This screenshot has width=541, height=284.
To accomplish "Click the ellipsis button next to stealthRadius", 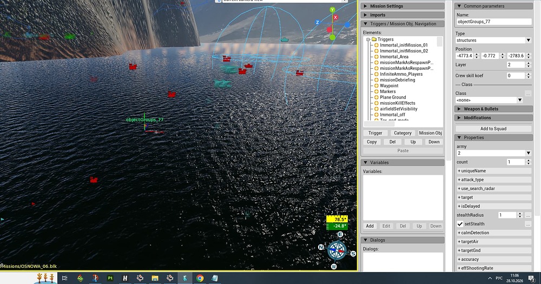I will 528,215.
